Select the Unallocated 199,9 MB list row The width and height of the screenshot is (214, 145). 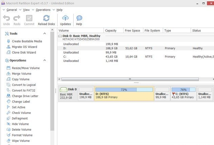[x=135, y=44]
